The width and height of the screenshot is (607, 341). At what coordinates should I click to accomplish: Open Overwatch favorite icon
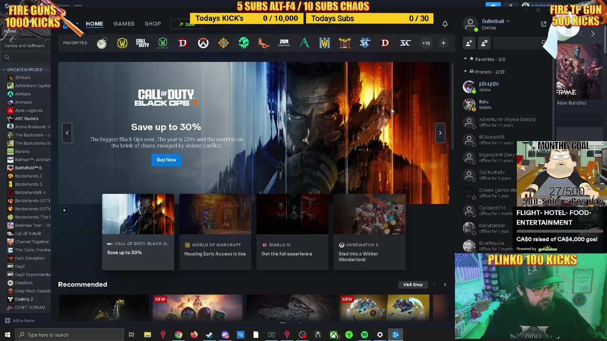[x=203, y=43]
